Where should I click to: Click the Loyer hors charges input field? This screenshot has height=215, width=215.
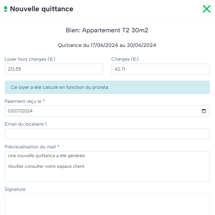54,69
